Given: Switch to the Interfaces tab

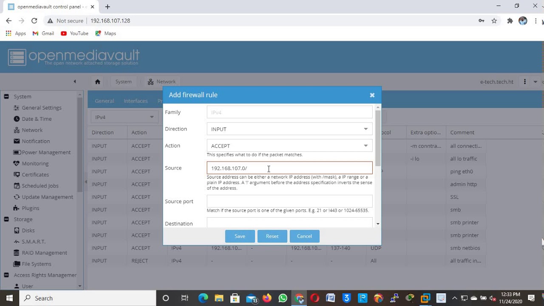Looking at the screenshot, I should click(136, 101).
